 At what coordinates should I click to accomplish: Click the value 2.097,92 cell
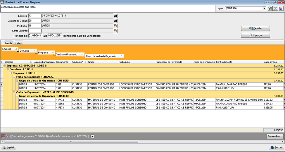click(273, 100)
